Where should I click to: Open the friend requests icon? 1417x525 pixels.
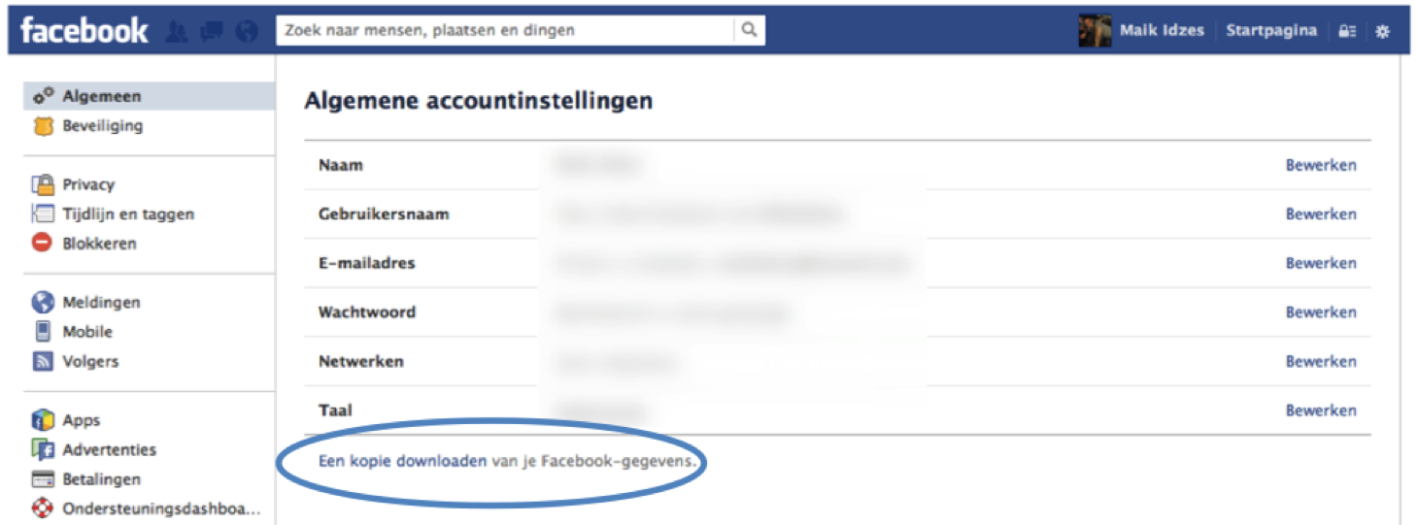177,31
